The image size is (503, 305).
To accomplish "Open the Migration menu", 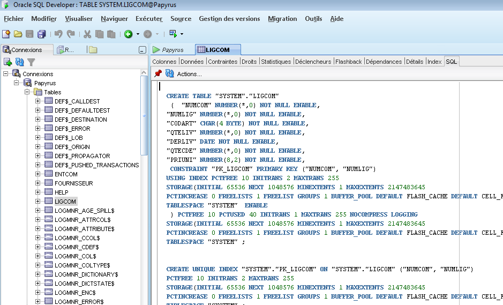I will pyautogui.click(x=282, y=19).
